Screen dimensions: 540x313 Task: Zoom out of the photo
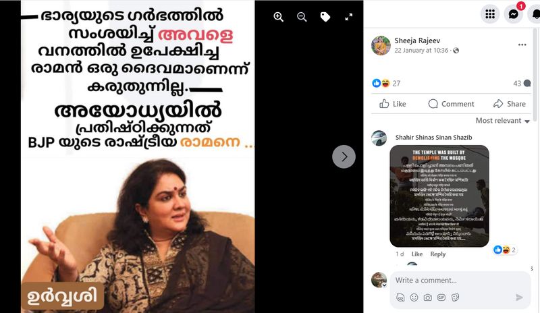coord(302,17)
